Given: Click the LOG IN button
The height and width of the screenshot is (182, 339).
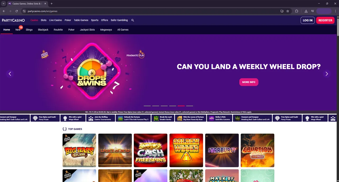Looking at the screenshot, I should click(307, 20).
